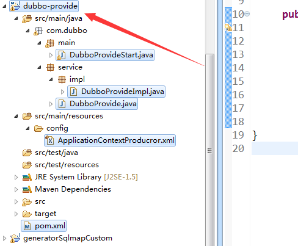Select the JRE System Library label
The height and width of the screenshot is (246, 298).
click(68, 177)
